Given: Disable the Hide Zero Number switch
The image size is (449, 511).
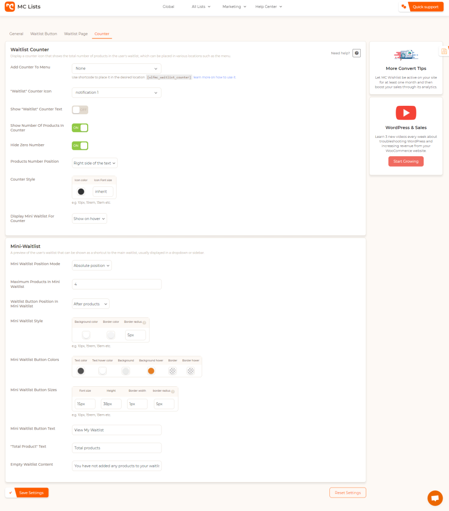Looking at the screenshot, I should tap(80, 146).
